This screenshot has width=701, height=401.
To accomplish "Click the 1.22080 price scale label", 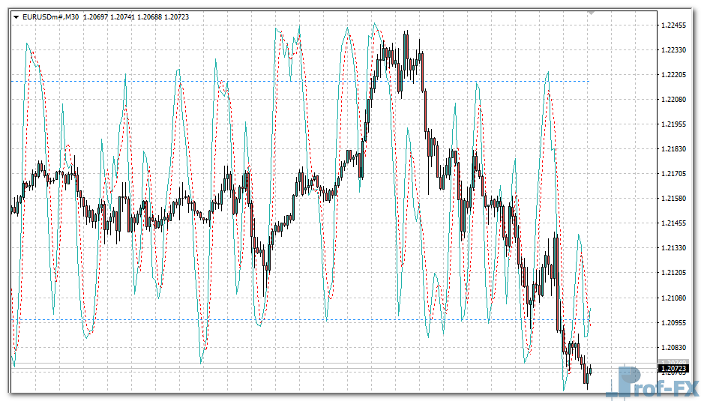I will (x=675, y=100).
